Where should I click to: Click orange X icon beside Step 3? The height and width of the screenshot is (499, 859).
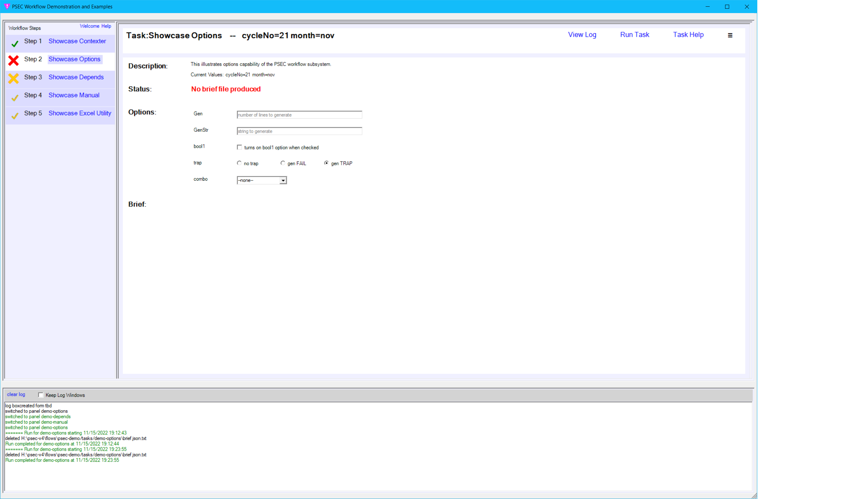[14, 78]
